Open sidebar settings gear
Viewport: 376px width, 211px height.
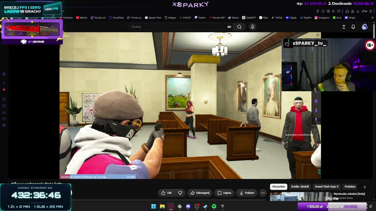pyautogui.click(x=4, y=125)
